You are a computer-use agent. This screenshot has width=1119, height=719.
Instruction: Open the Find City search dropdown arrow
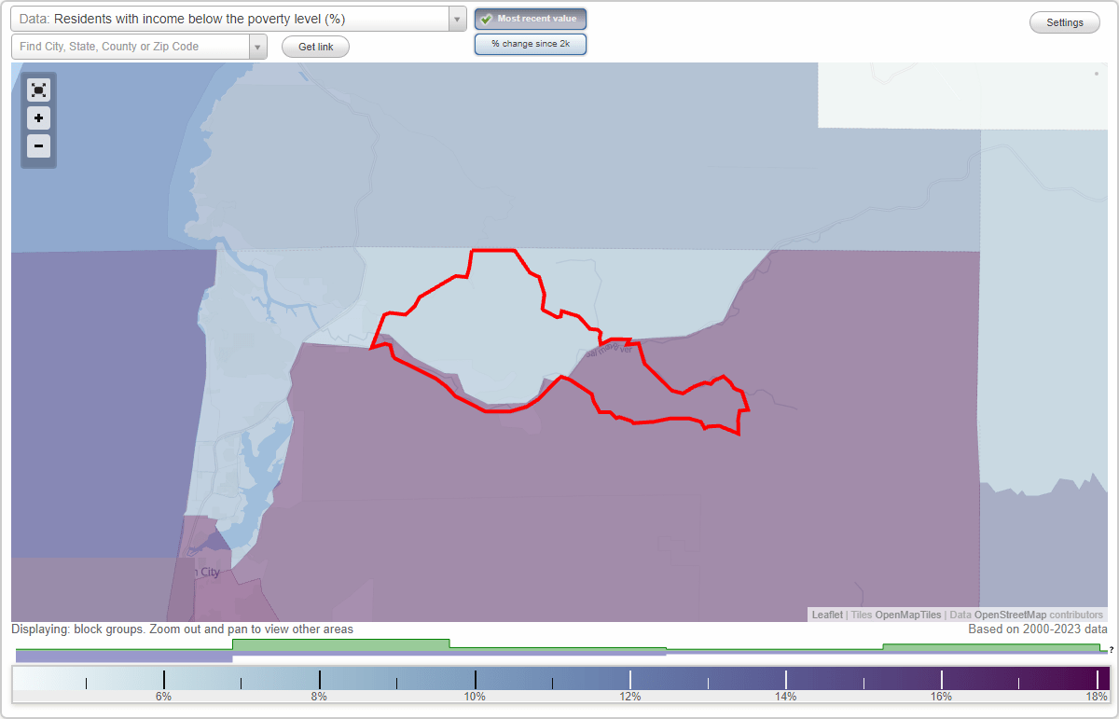pyautogui.click(x=258, y=46)
